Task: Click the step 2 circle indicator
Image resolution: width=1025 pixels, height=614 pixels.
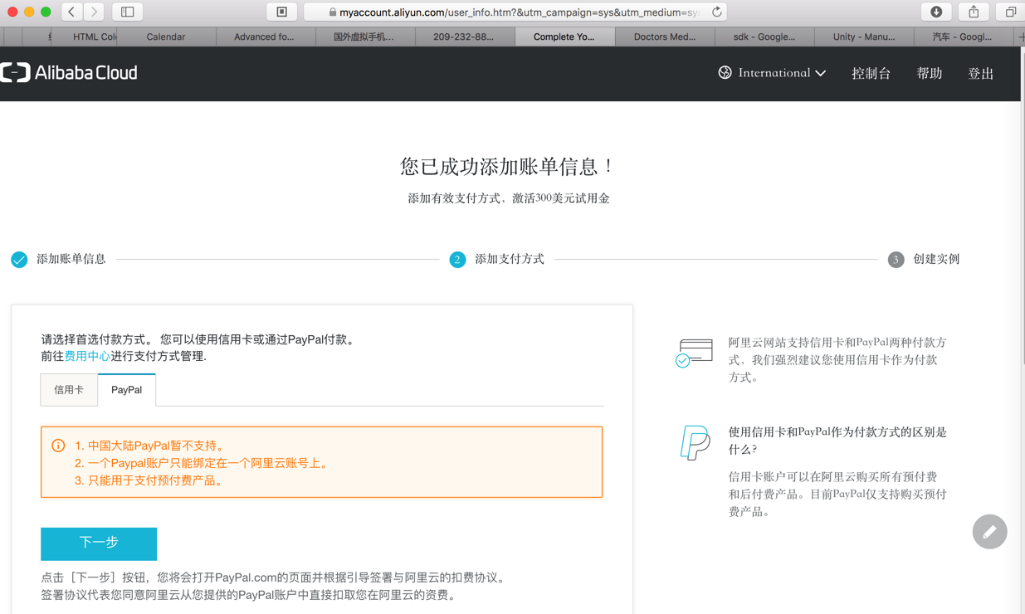Action: [457, 260]
